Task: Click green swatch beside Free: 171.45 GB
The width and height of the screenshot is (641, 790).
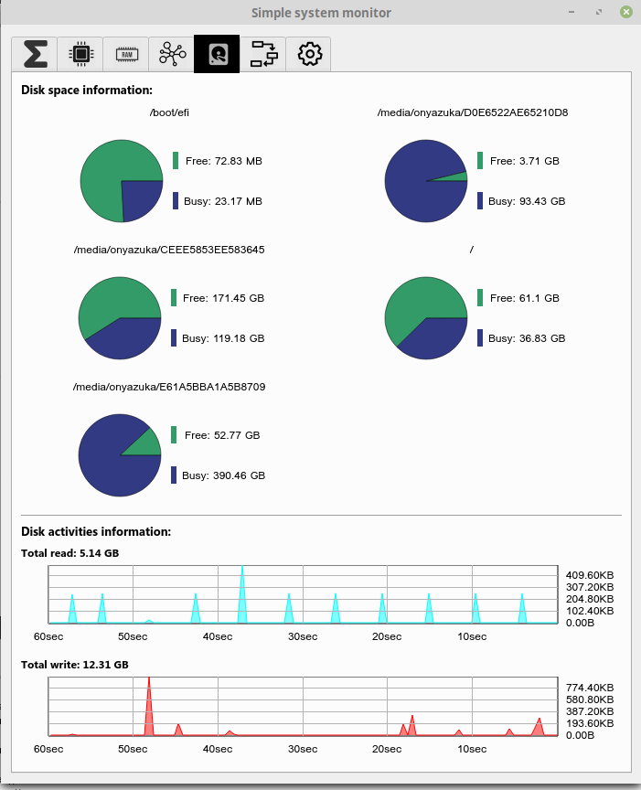Action: tap(174, 298)
